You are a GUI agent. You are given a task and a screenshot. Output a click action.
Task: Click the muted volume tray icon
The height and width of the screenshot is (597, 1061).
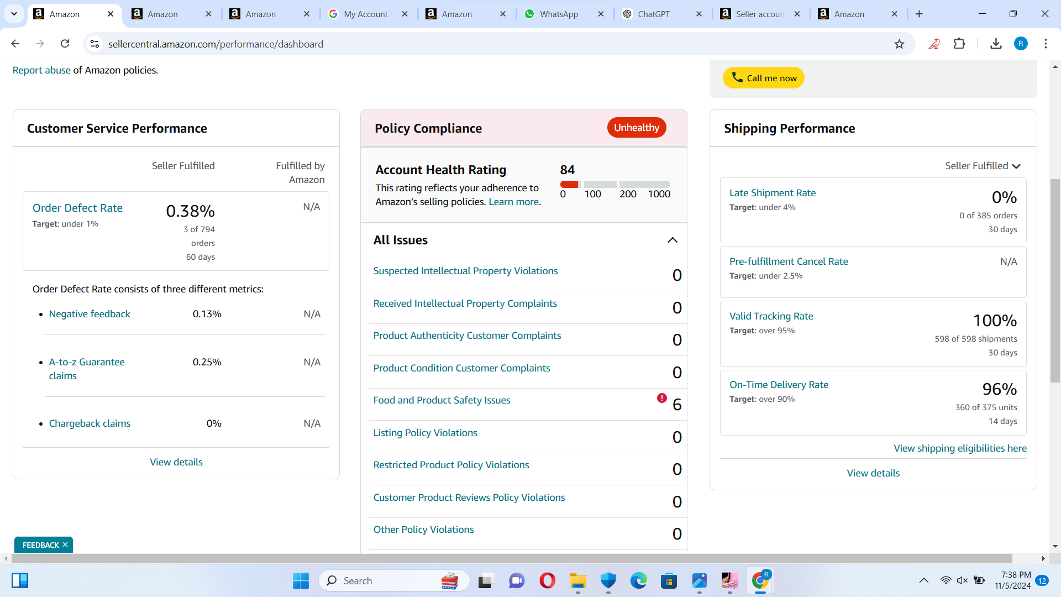[x=962, y=580]
